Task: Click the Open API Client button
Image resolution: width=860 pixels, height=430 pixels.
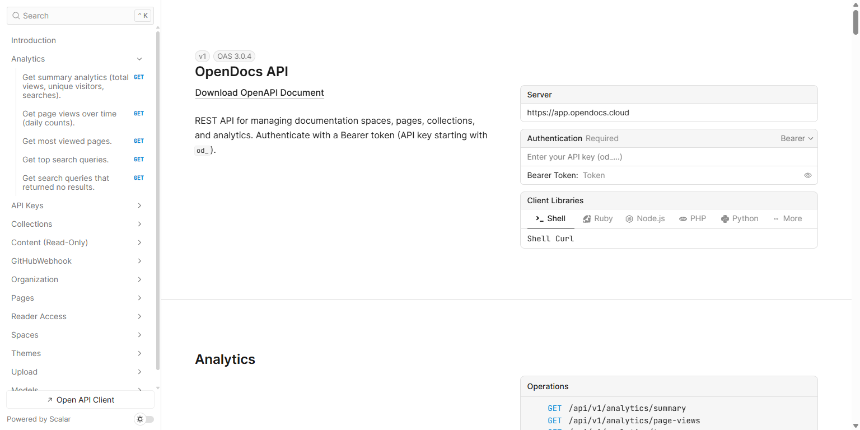Action: coord(80,400)
